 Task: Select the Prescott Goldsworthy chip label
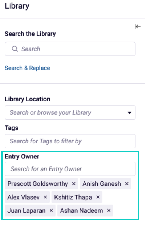[38, 184]
